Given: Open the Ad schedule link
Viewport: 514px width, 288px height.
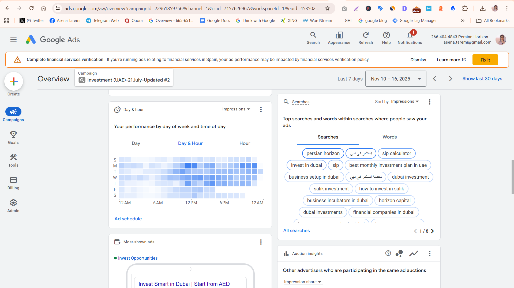Looking at the screenshot, I should [128, 219].
